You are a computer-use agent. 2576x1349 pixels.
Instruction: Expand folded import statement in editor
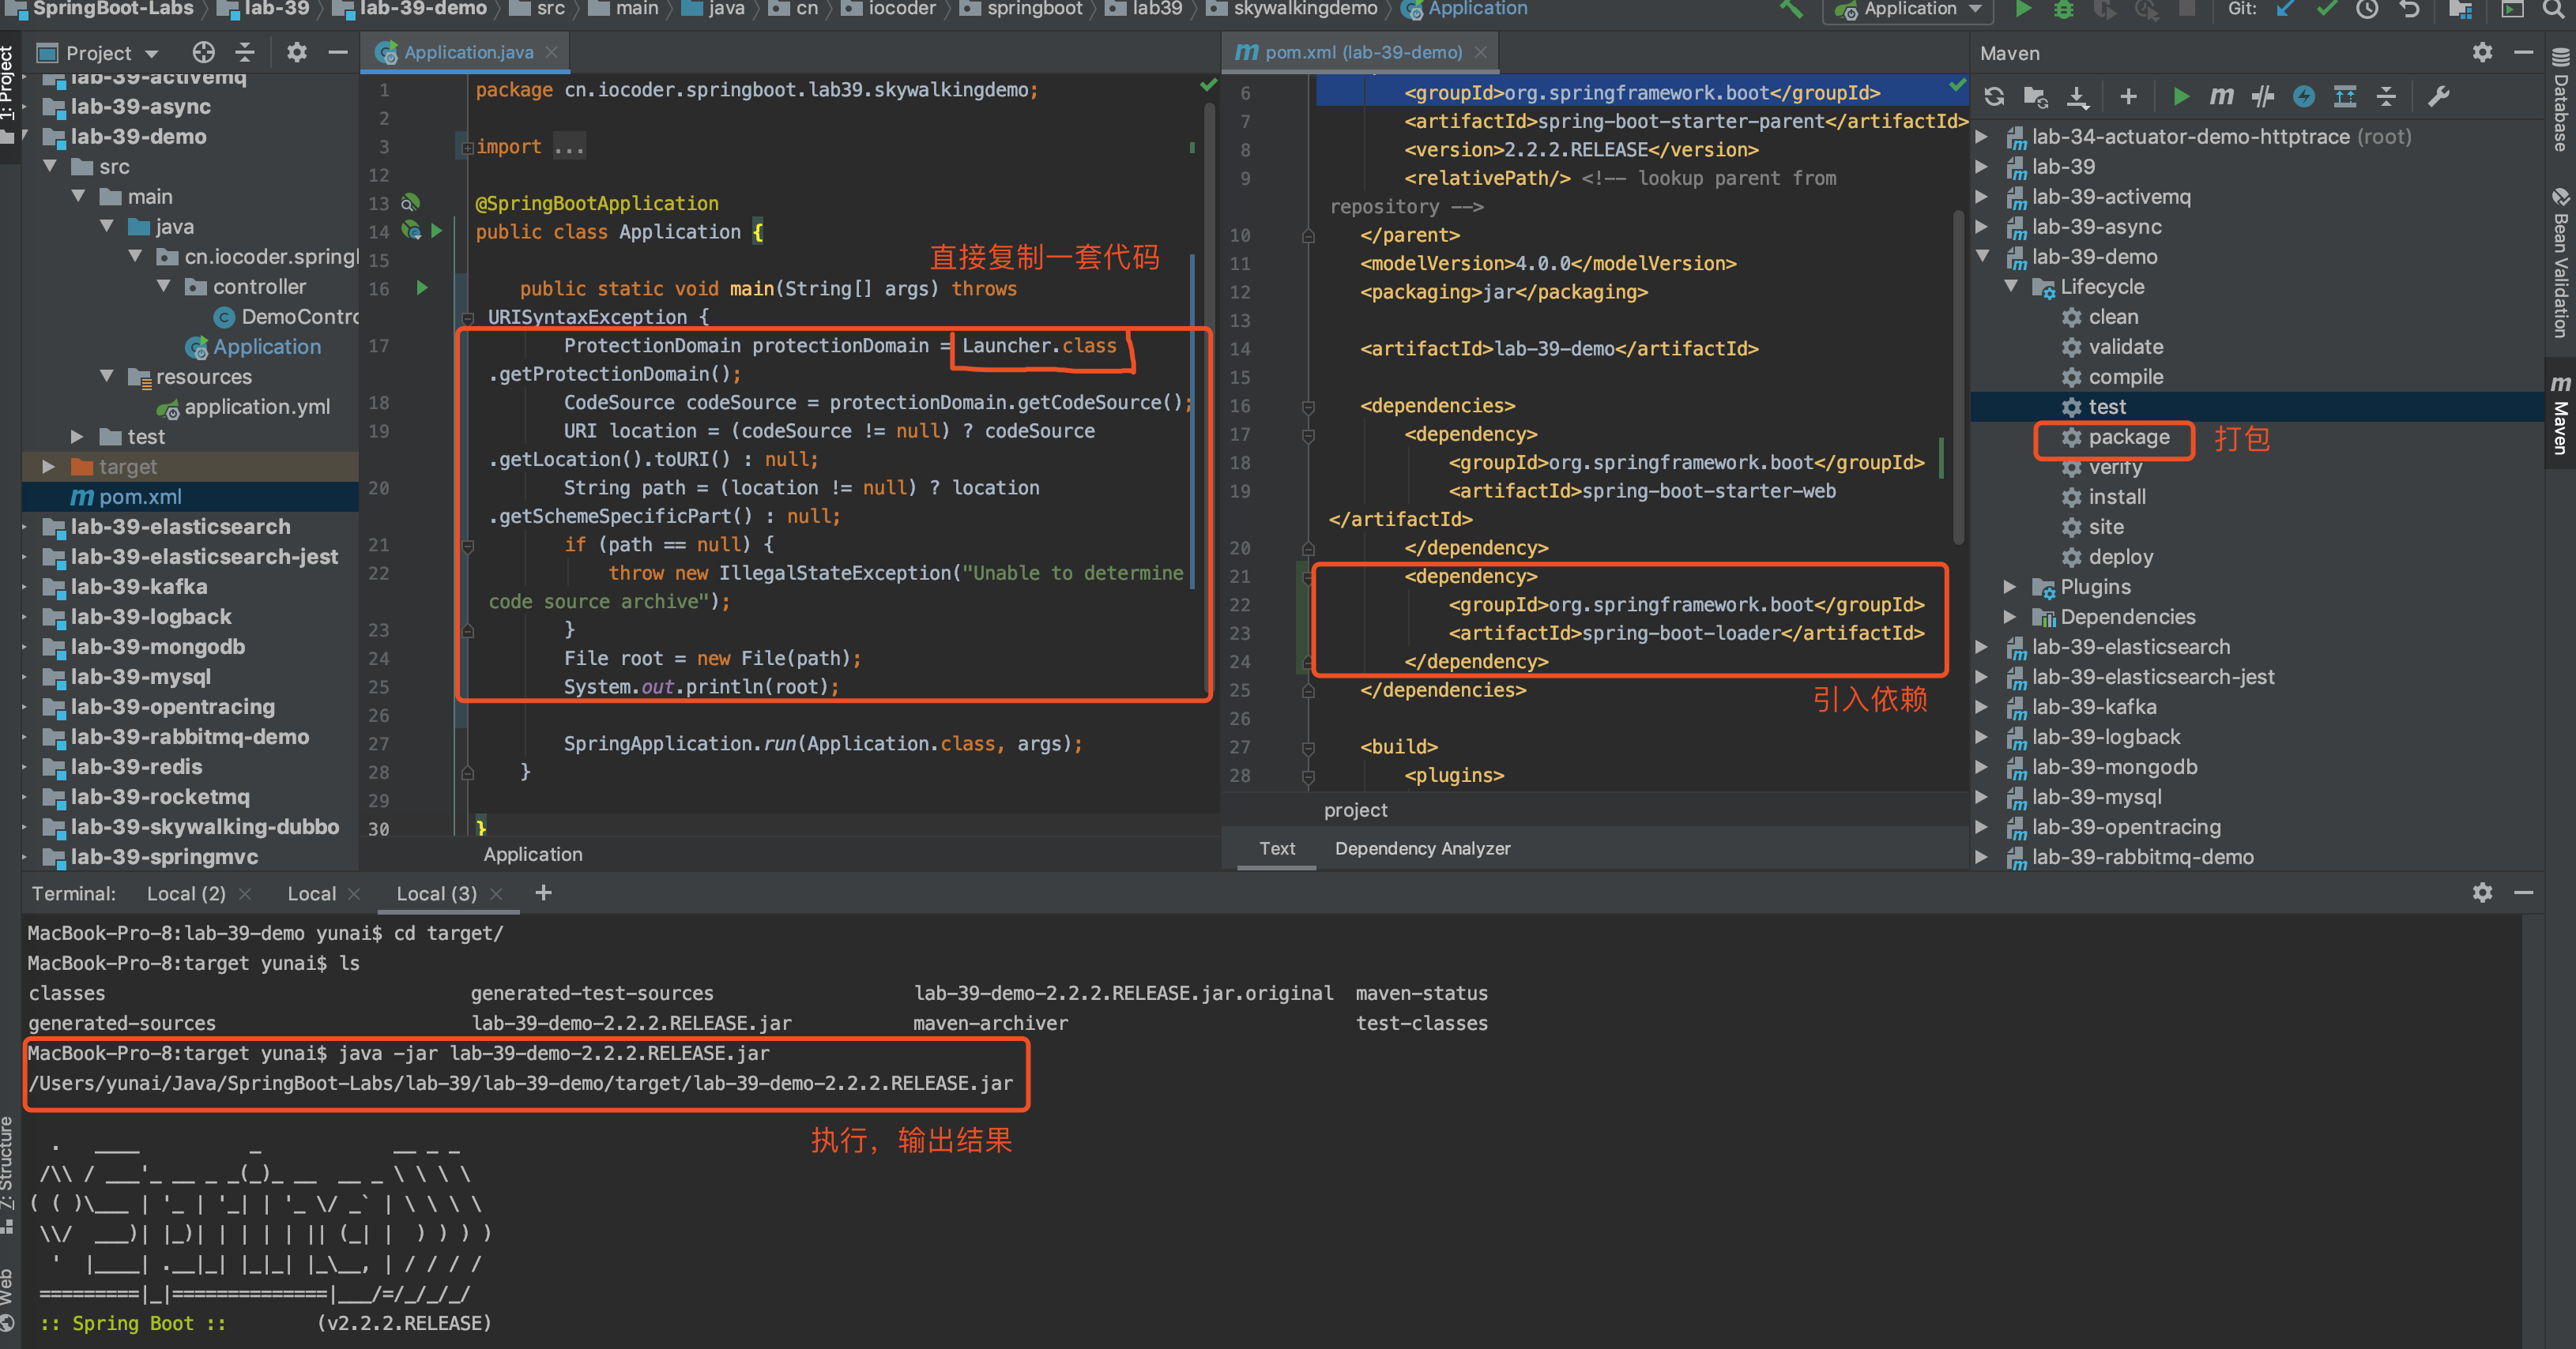467,147
